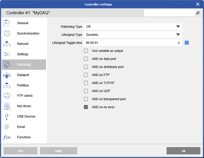Enable Use variable as output checkbox
The image size is (204, 158).
86,51
